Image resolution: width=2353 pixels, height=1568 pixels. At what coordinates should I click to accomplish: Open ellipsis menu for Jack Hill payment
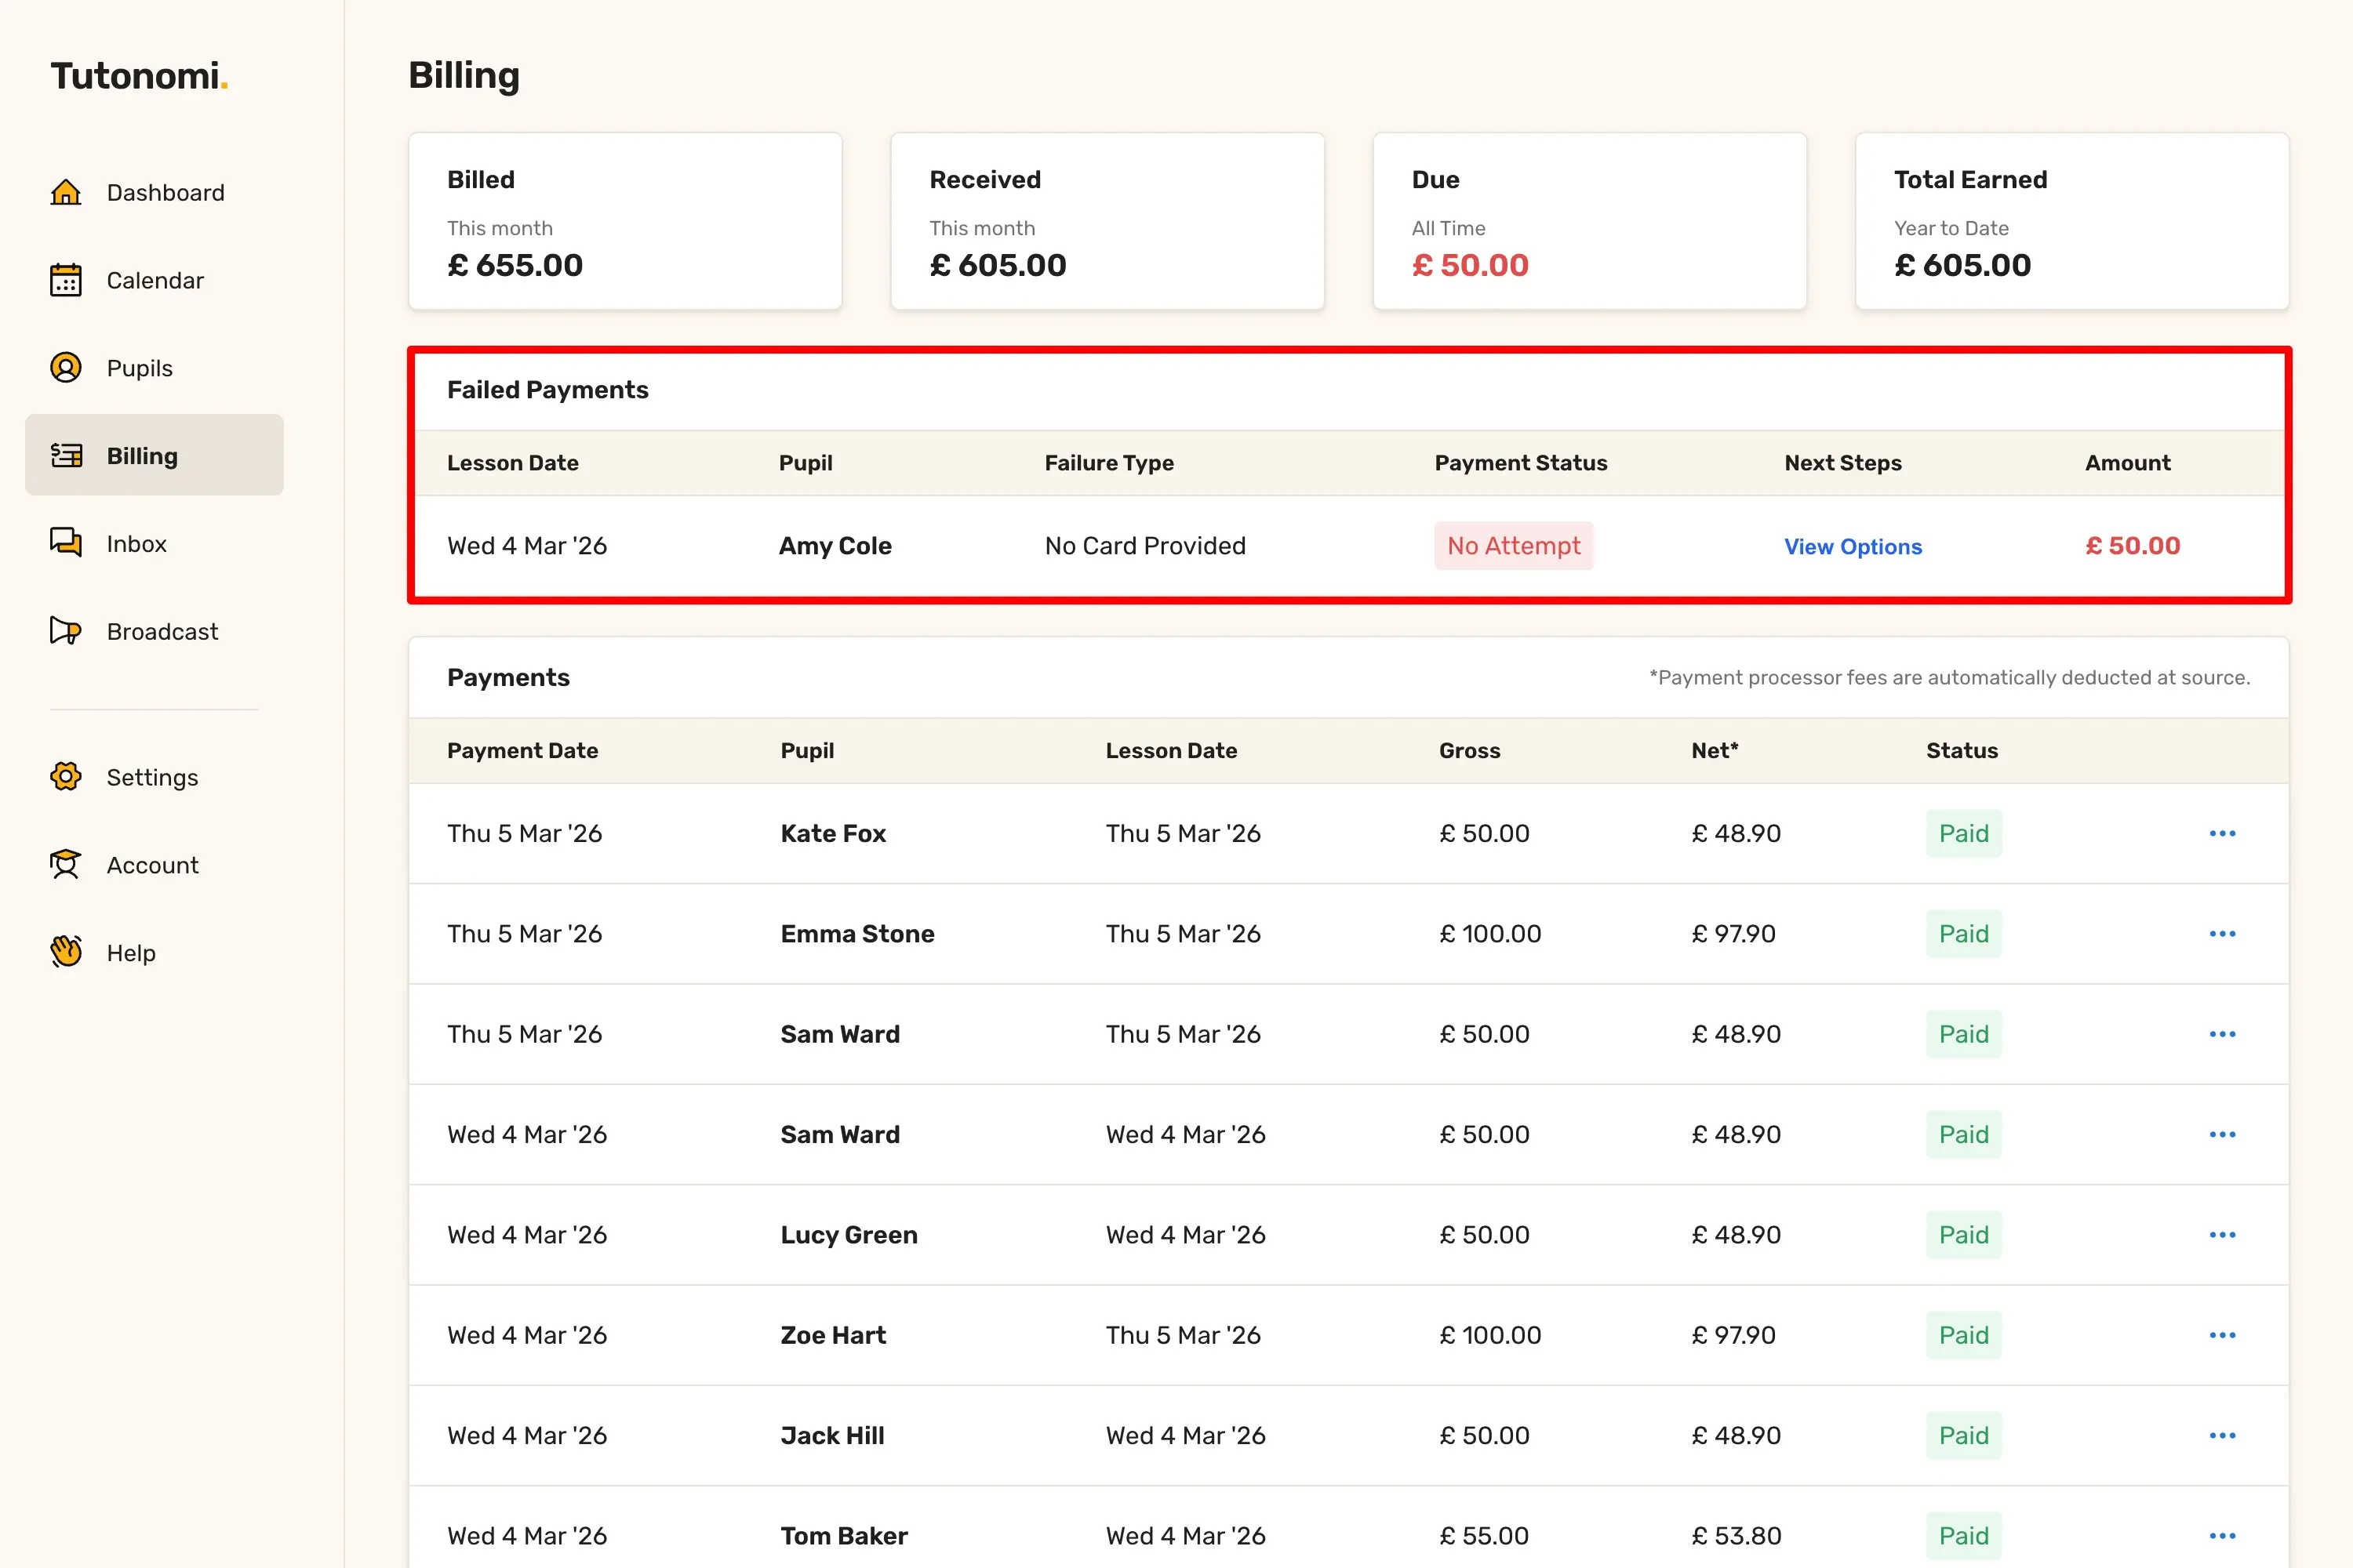tap(2222, 1436)
